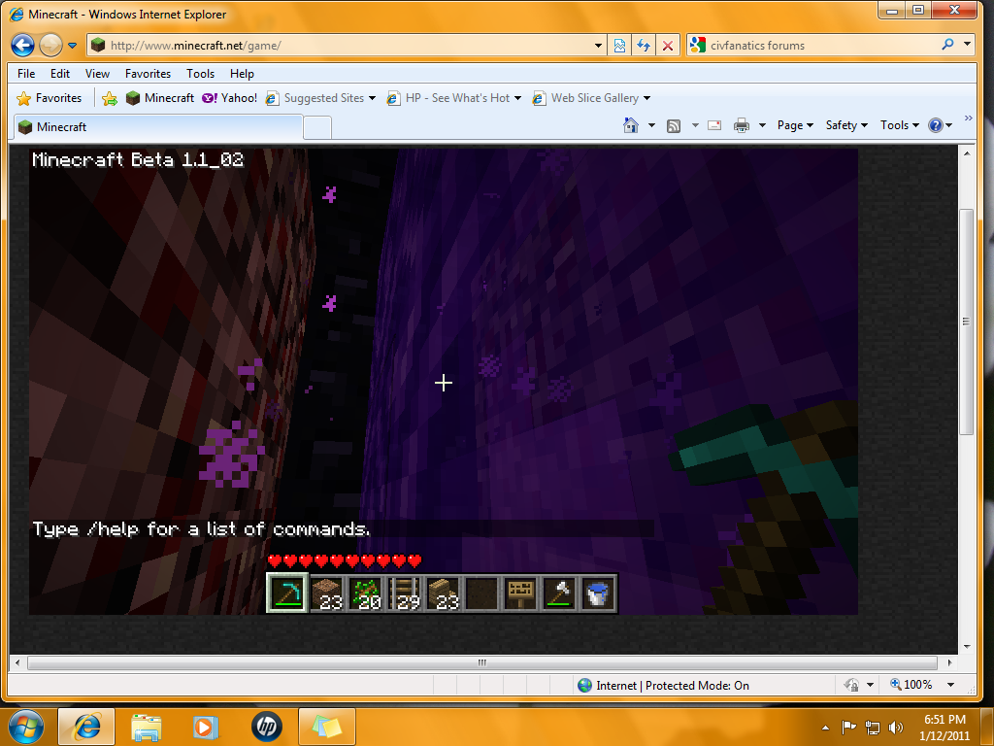Open a new blank tab

(317, 127)
